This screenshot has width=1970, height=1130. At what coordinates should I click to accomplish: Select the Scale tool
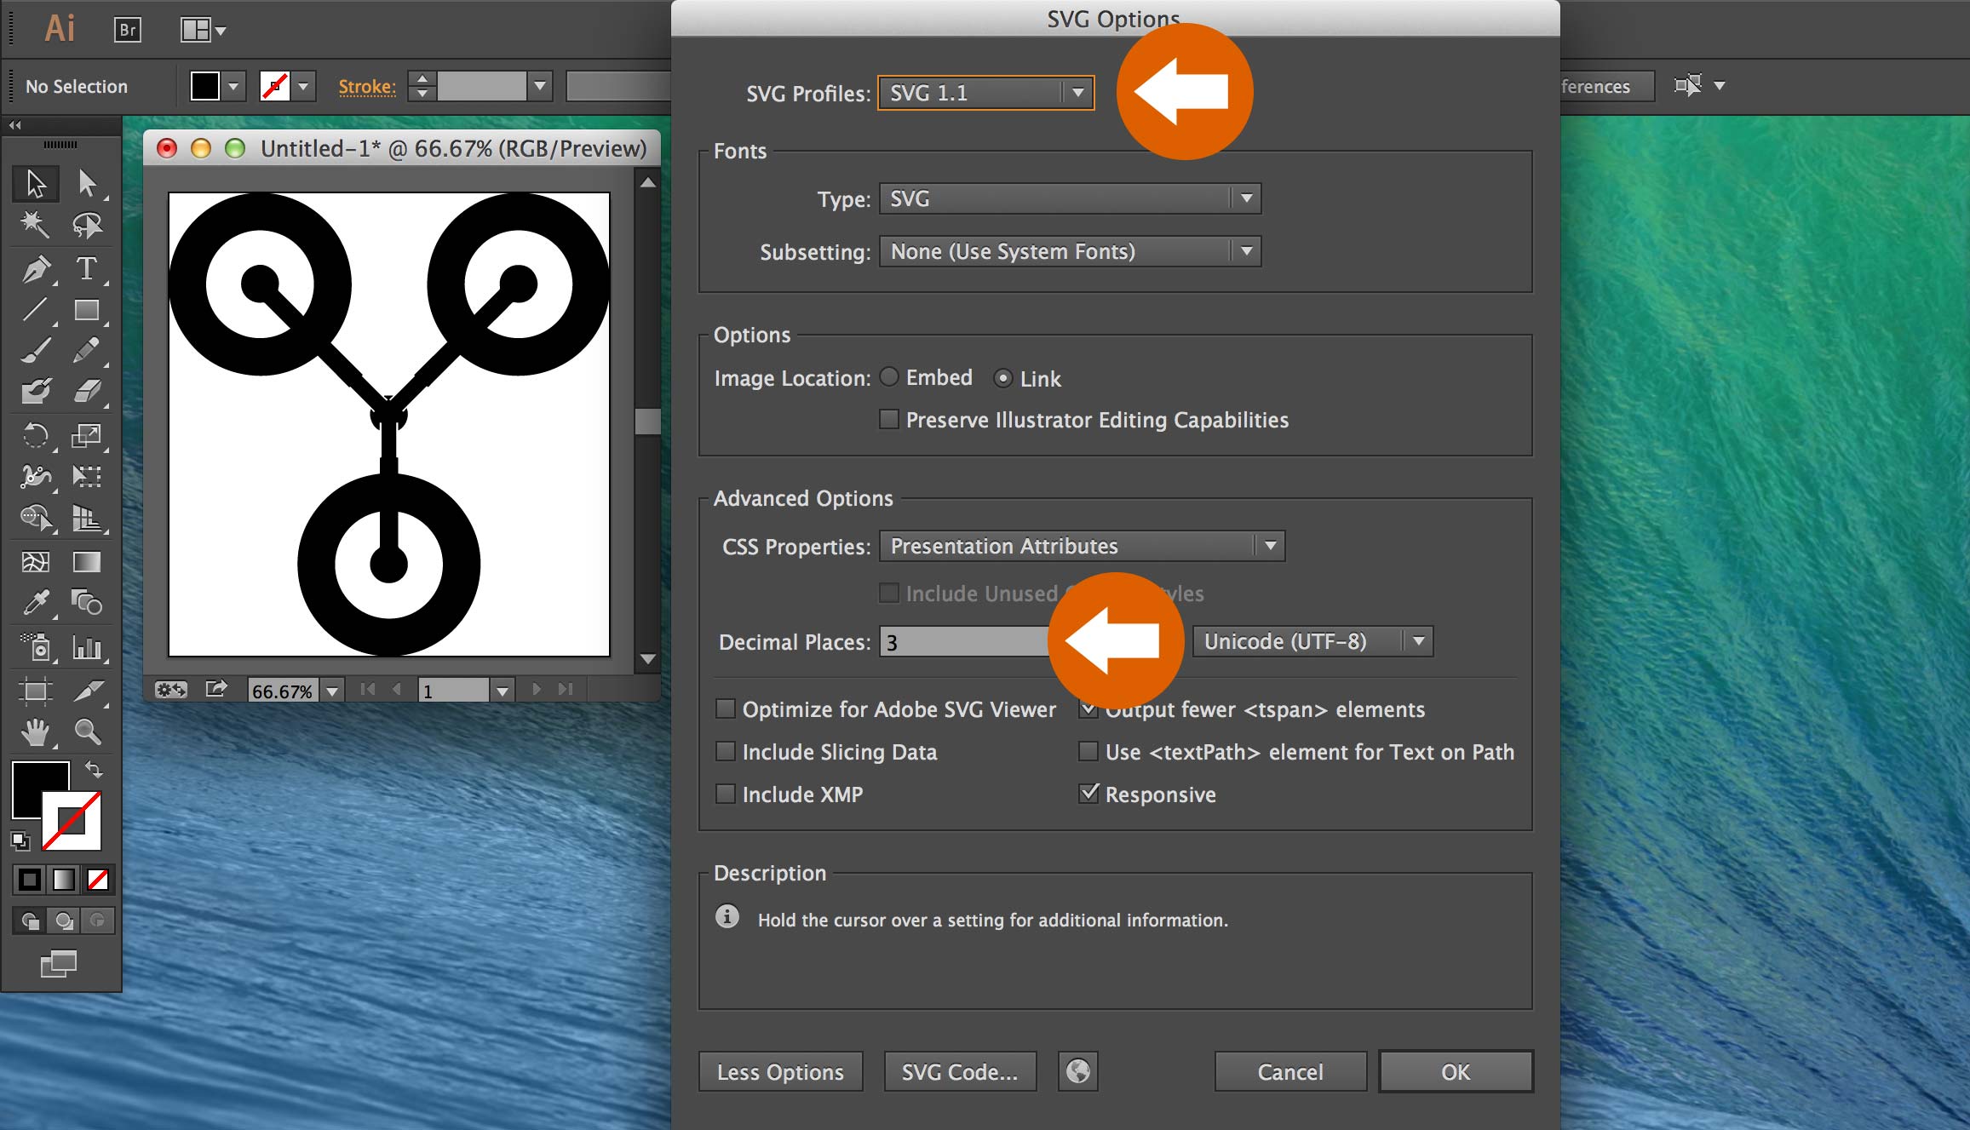[x=87, y=436]
